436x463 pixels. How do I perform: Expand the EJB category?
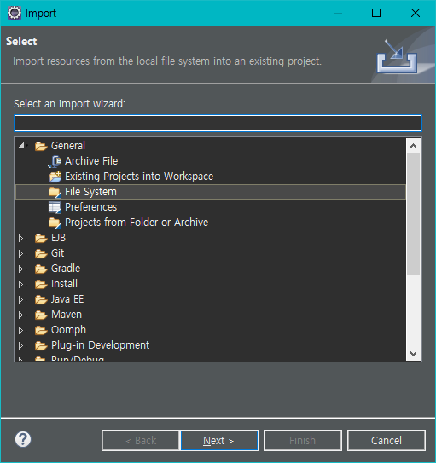[20, 238]
